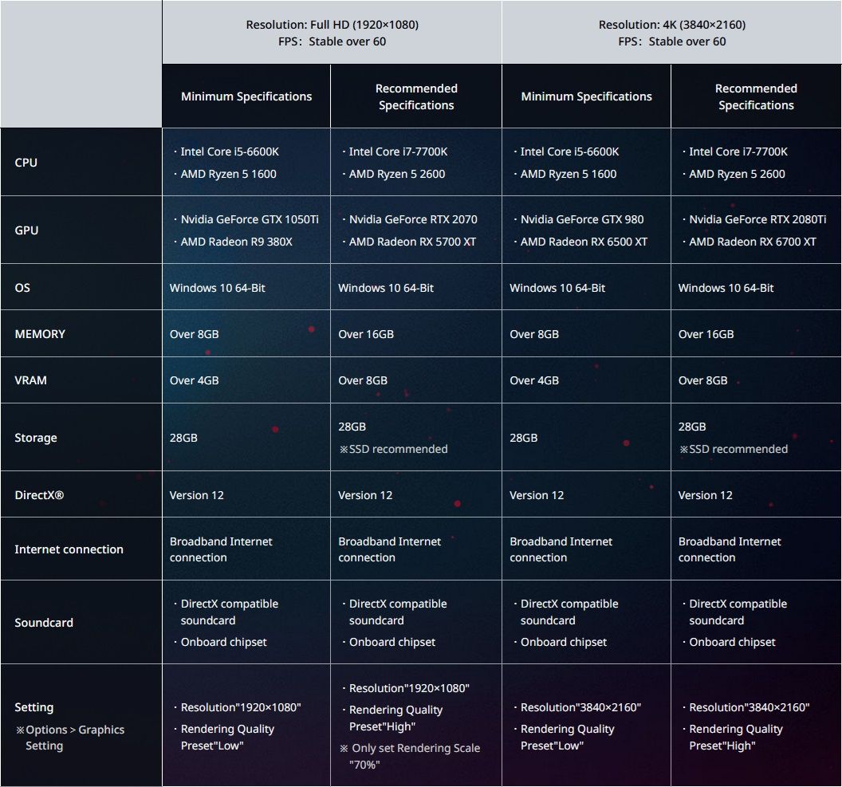Select the MEMORY row label
Viewport: 842px width, 787px height.
pos(40,334)
